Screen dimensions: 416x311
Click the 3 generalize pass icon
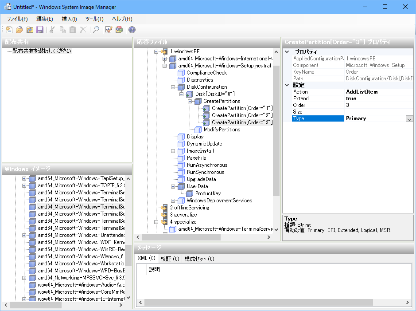tap(164, 215)
